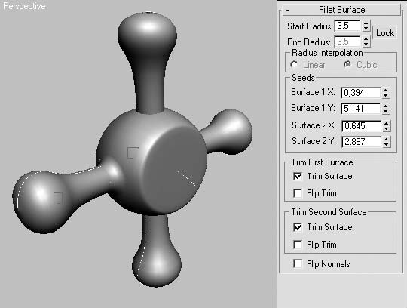Enable the Flip Normals checkbox

click(298, 263)
